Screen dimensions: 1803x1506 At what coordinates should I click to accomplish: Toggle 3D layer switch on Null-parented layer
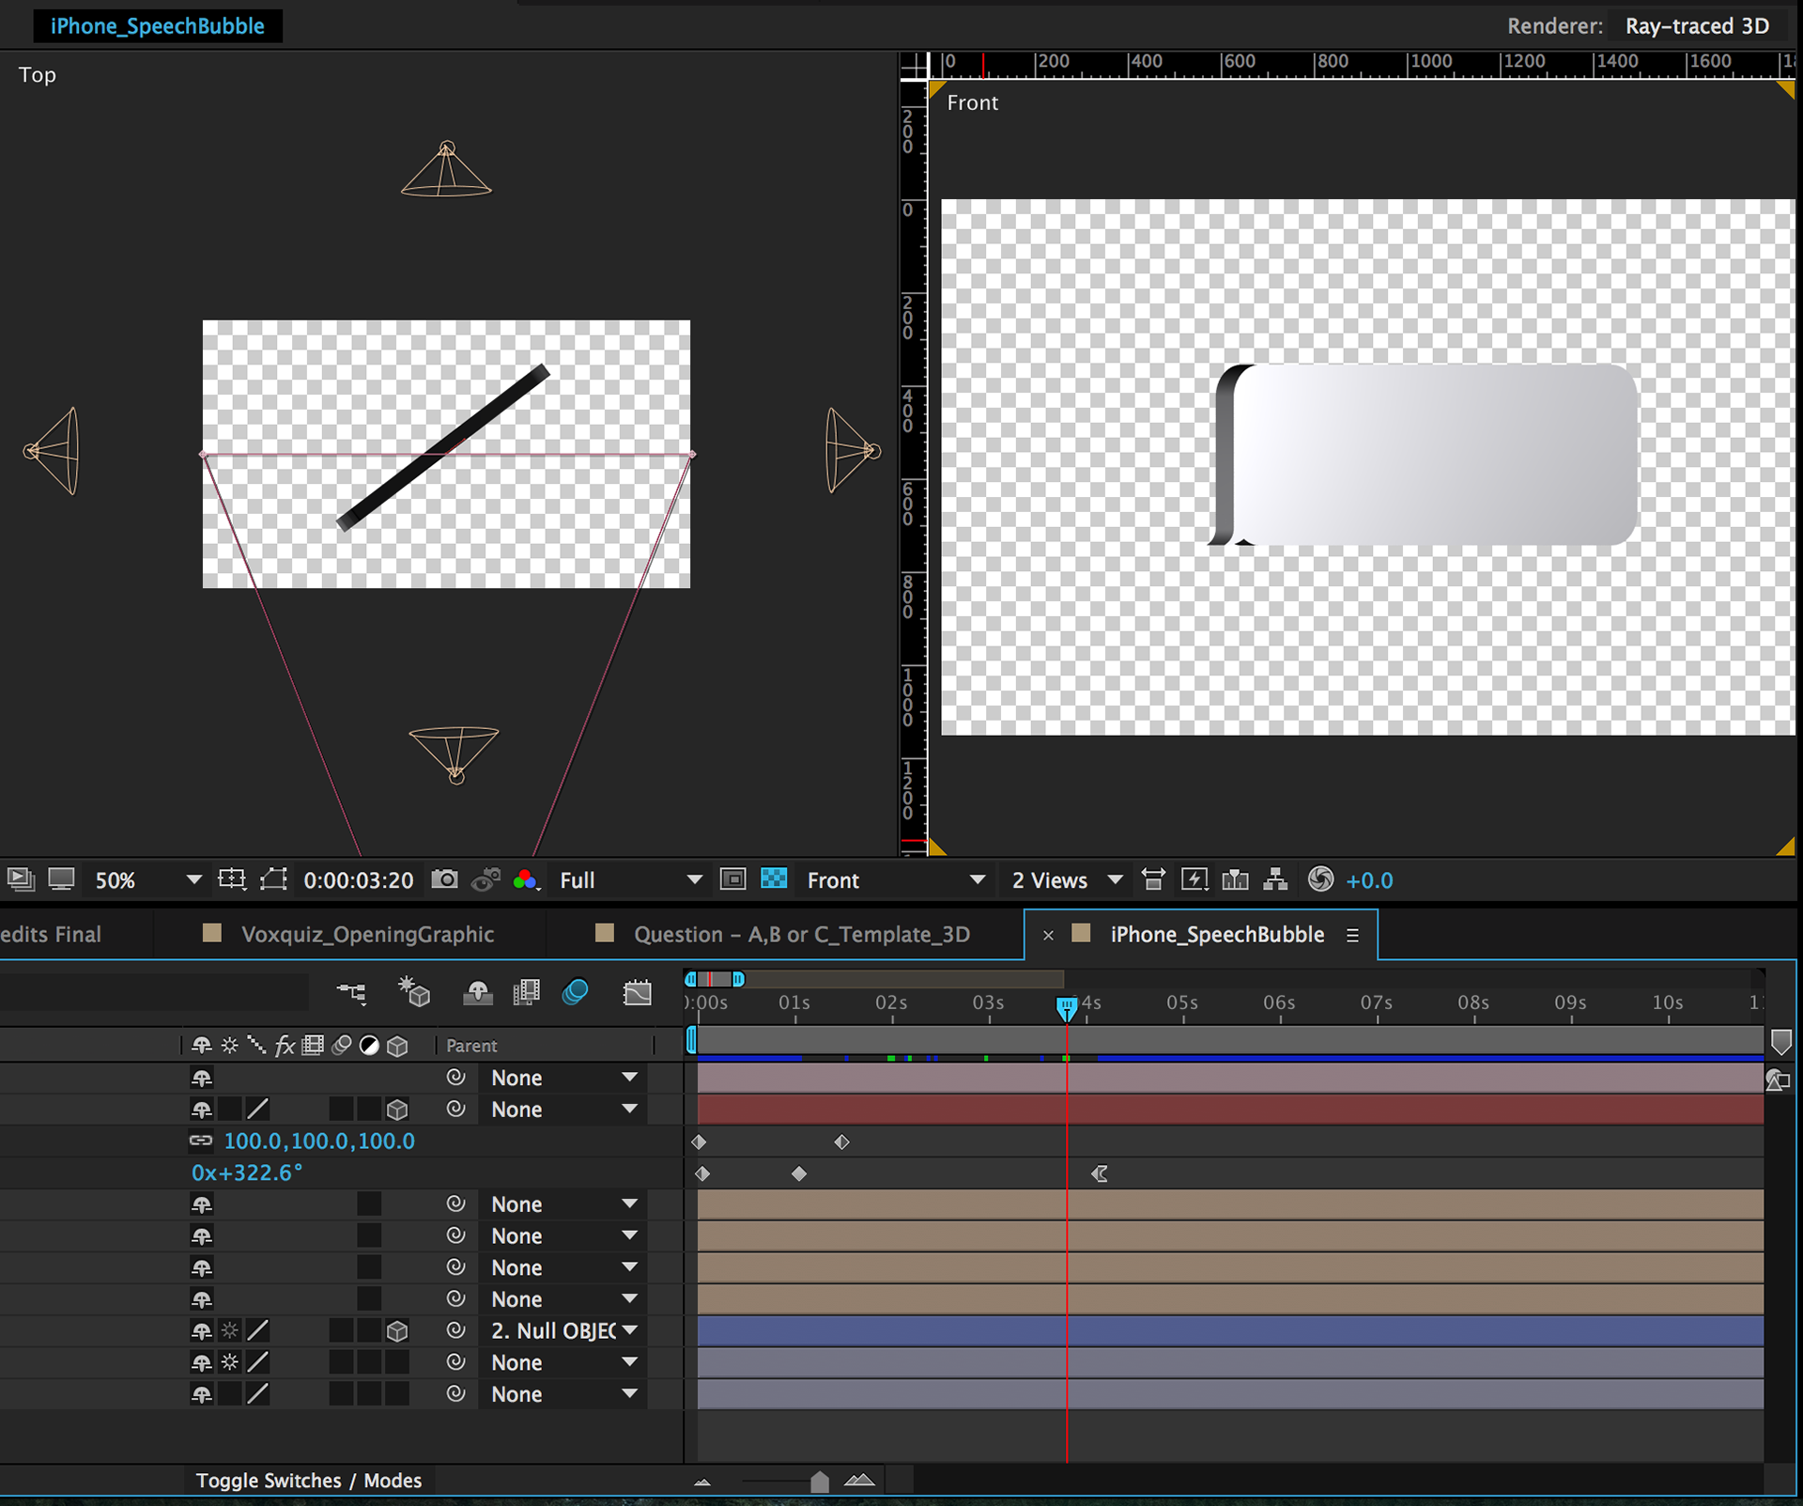pyautogui.click(x=397, y=1330)
